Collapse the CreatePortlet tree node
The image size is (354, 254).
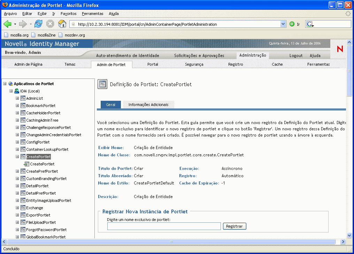(x=17, y=156)
